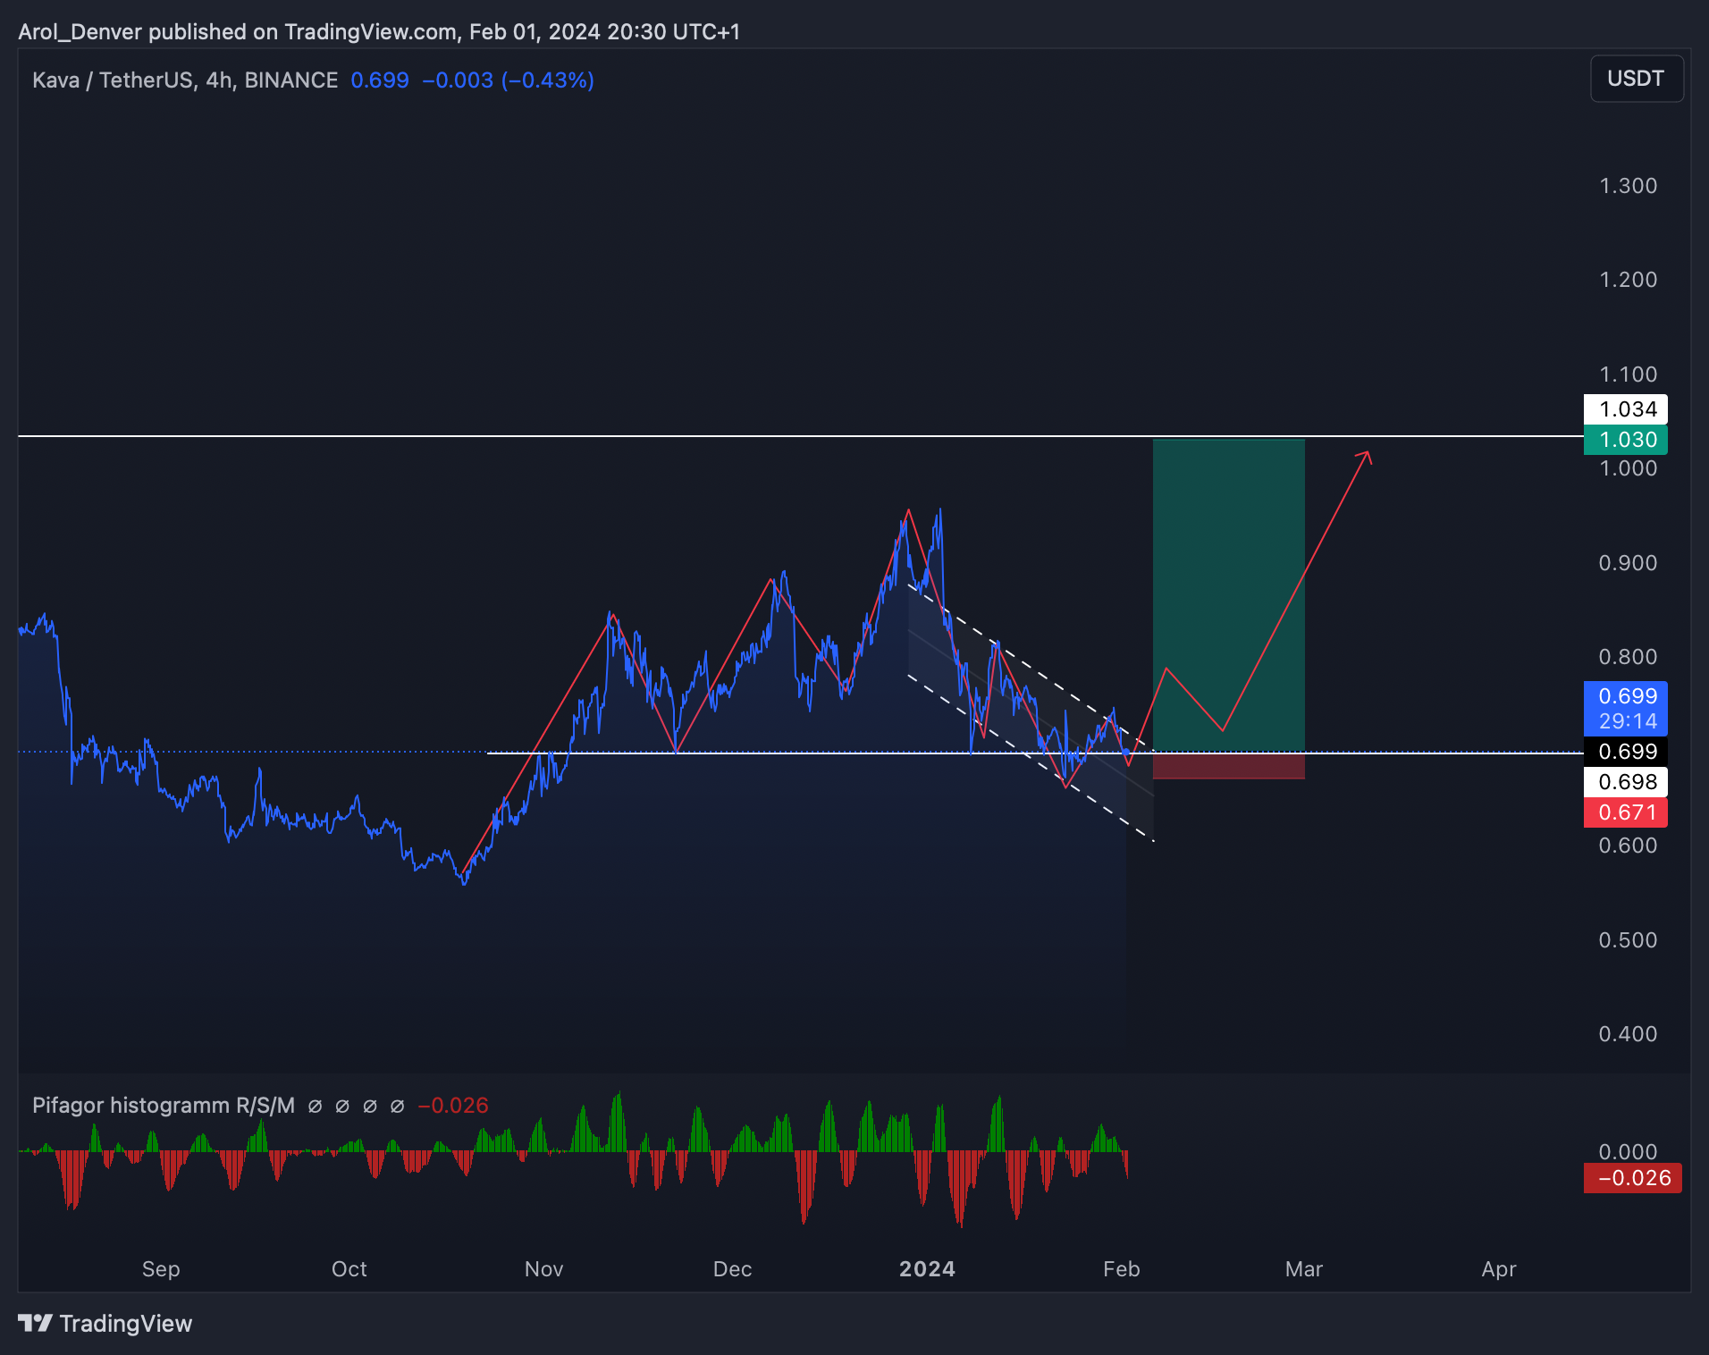Click the red −0.026 histogram axis label

(1633, 1178)
